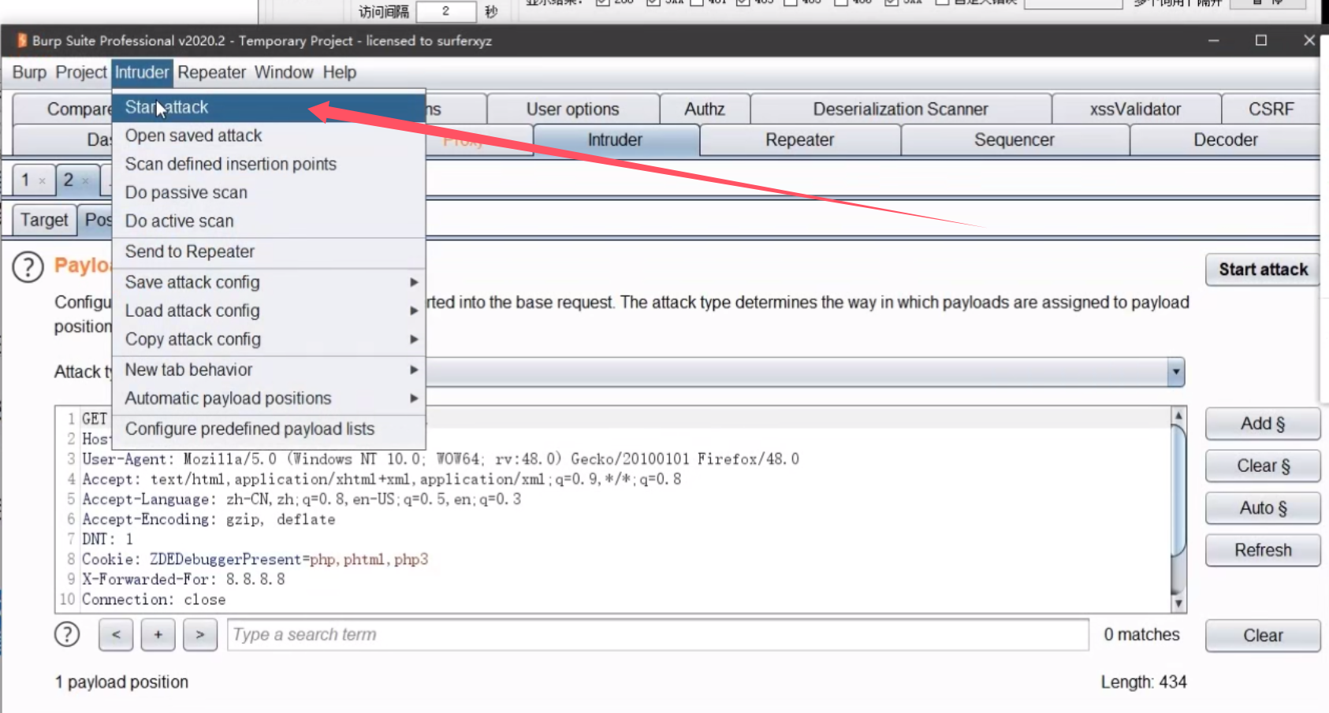Screen dimensions: 1329x713
Task: Click the Clear search button
Action: point(1263,635)
